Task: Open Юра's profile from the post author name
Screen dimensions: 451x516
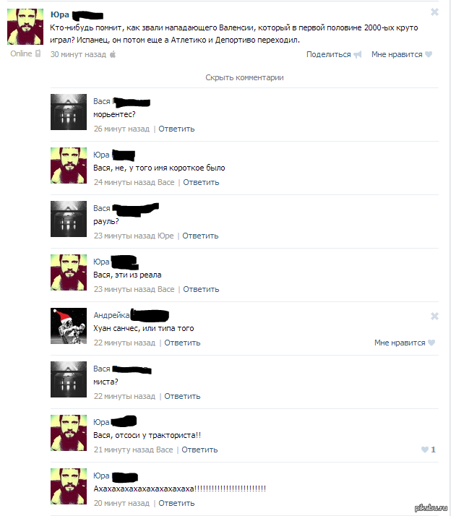Action: tap(60, 14)
